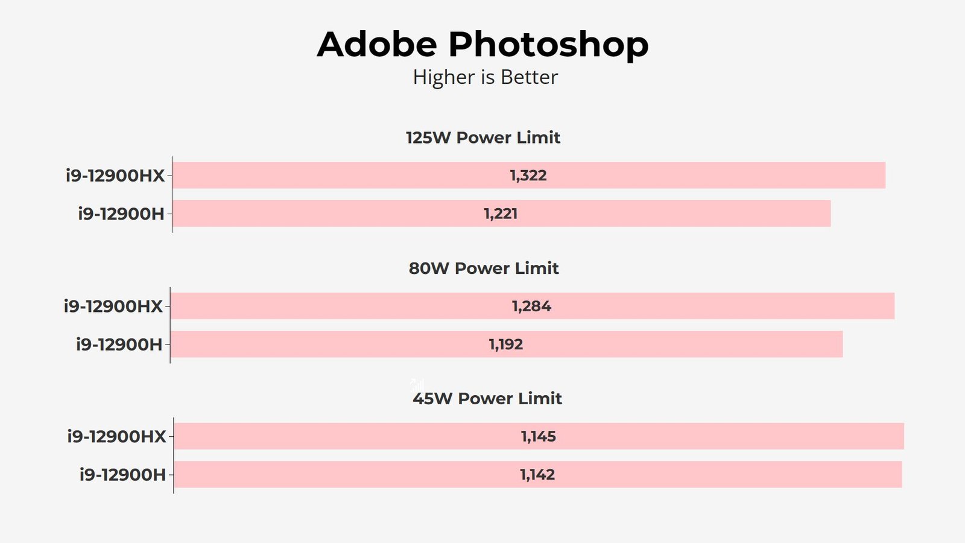The width and height of the screenshot is (965, 543).
Task: Click the Adobe Photoshop chart title
Action: click(x=482, y=45)
